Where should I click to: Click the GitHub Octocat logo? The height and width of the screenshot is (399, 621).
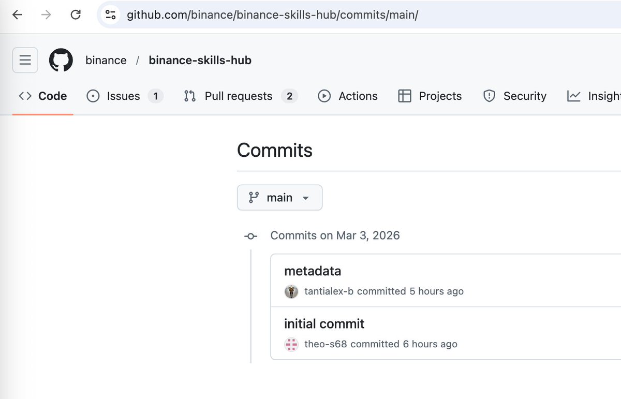click(61, 60)
